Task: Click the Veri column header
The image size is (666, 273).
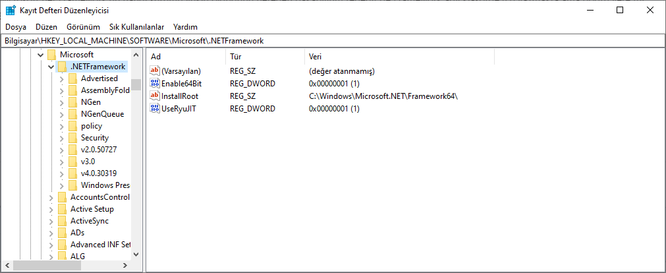Action: click(395, 57)
